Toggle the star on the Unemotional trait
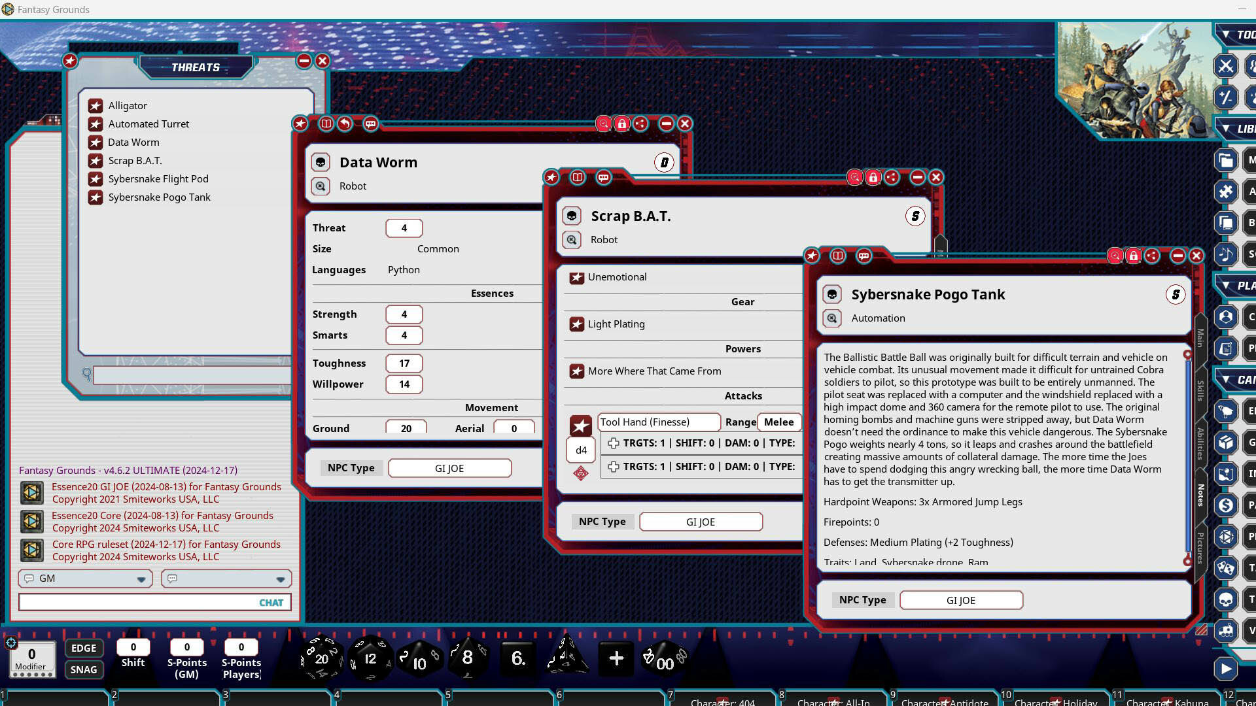Viewport: 1256px width, 706px height. 577,277
